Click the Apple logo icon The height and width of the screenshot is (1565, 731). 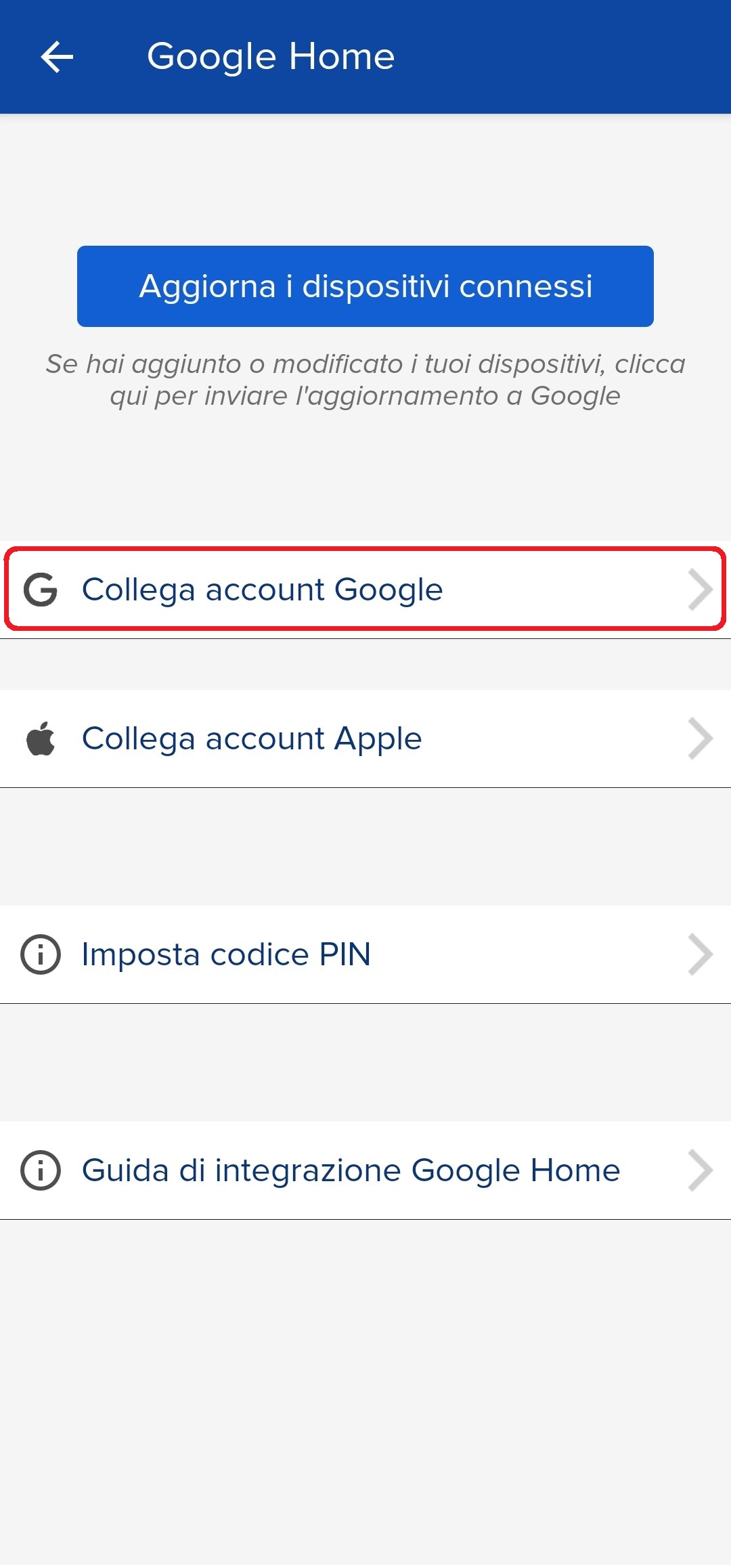(41, 739)
